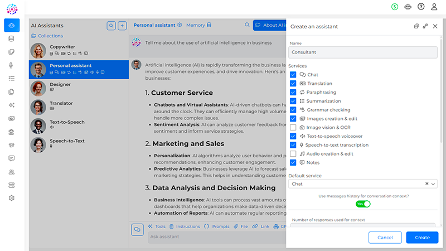446x251 pixels.
Task: Click the green dollar balance icon
Action: (x=395, y=7)
